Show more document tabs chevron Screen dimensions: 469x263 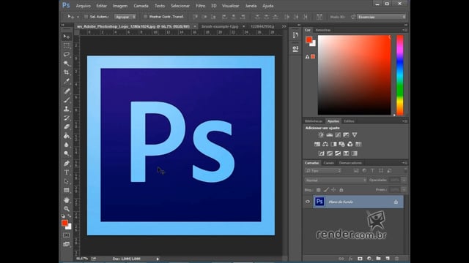tap(284, 26)
